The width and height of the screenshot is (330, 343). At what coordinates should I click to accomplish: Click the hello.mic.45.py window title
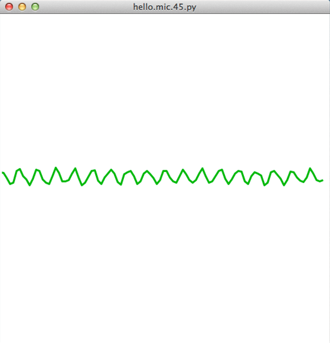point(165,7)
